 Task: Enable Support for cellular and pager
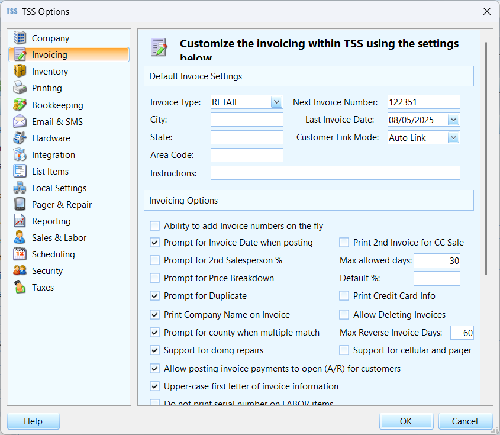[344, 350]
